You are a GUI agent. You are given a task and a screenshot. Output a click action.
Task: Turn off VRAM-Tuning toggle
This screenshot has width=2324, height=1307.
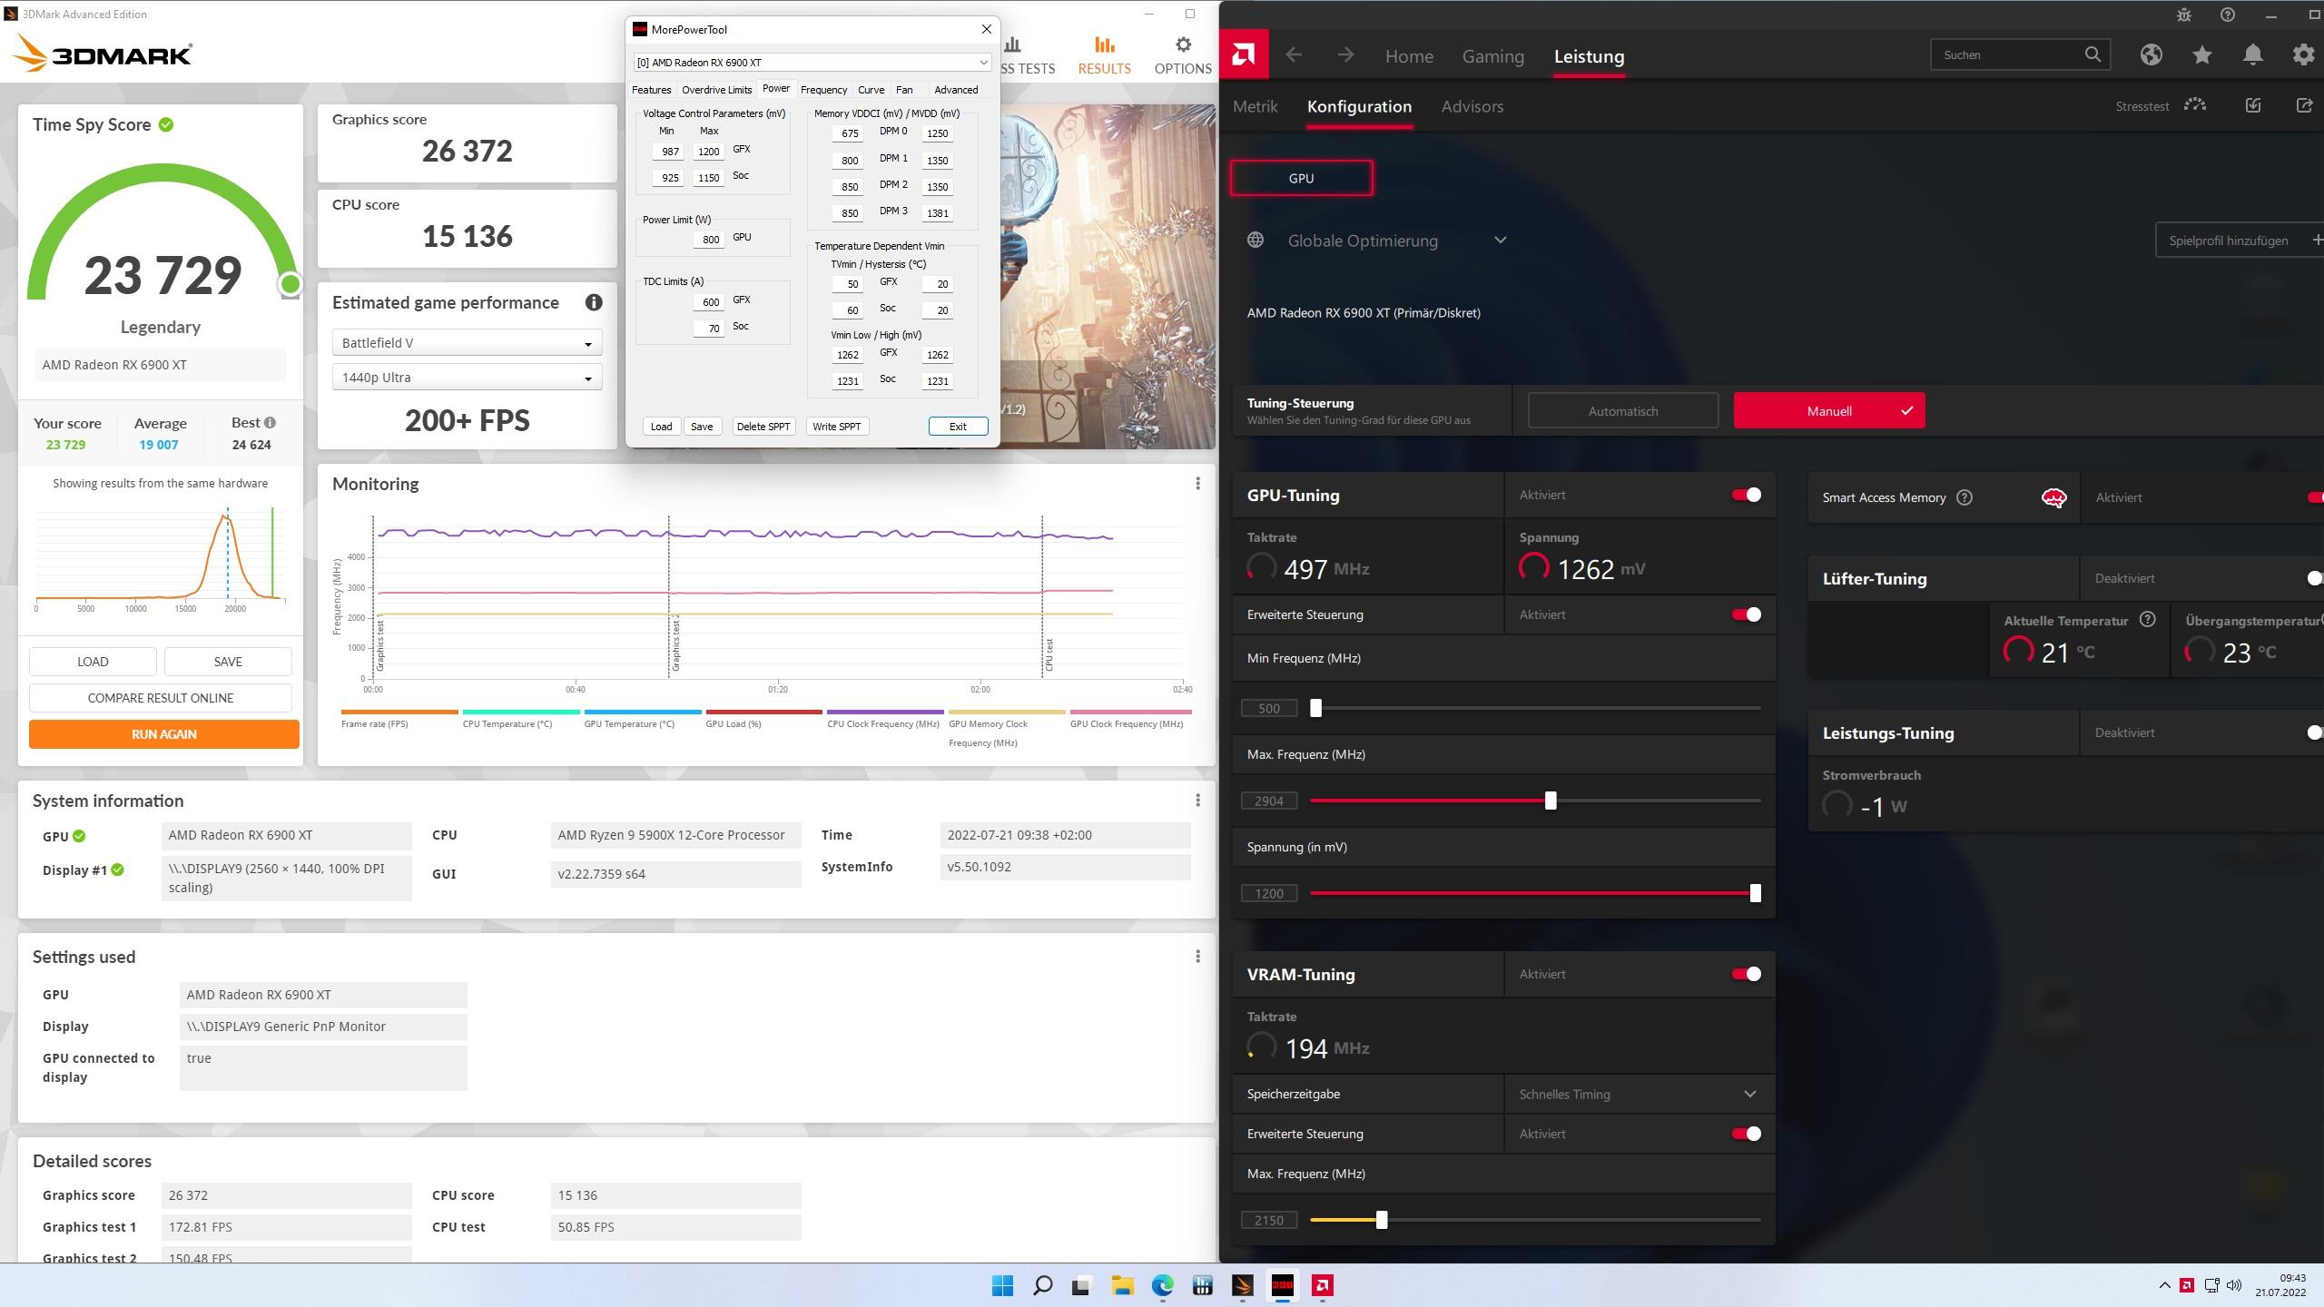pos(1746,974)
